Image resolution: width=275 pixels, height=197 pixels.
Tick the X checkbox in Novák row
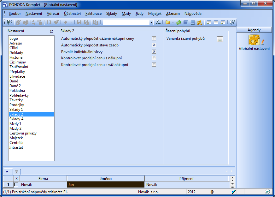pyautogui.click(x=16, y=185)
